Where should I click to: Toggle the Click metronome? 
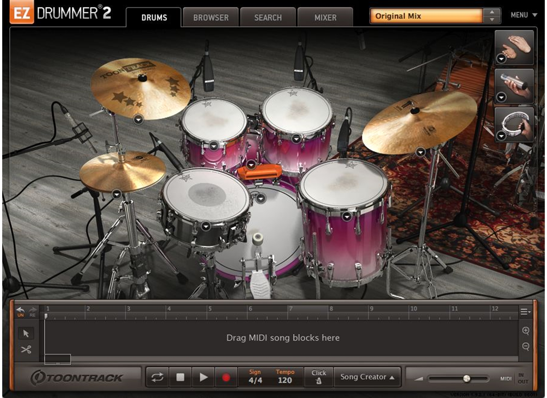point(319,377)
